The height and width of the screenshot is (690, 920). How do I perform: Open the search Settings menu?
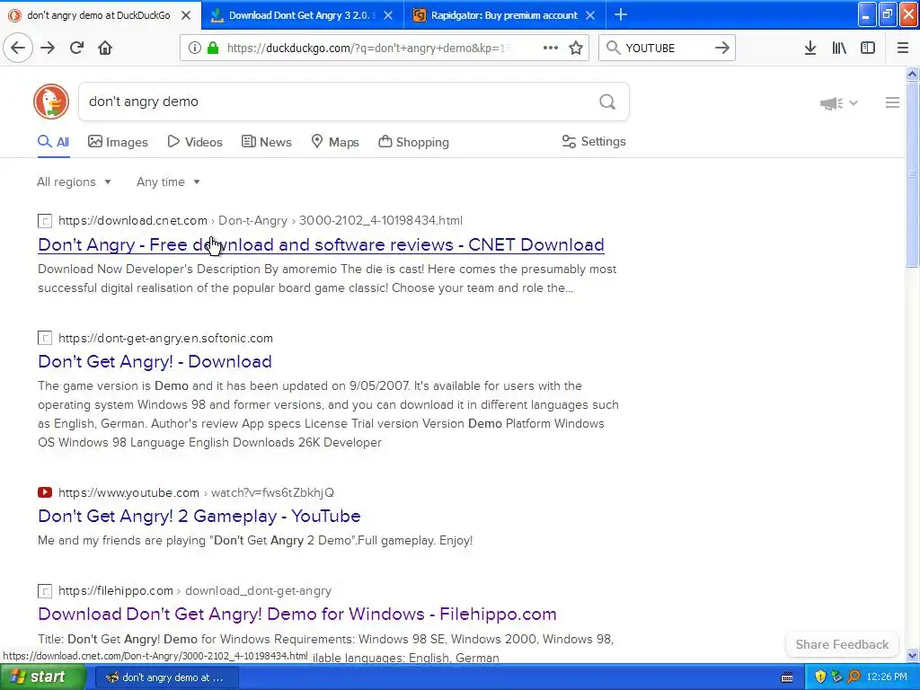(594, 141)
